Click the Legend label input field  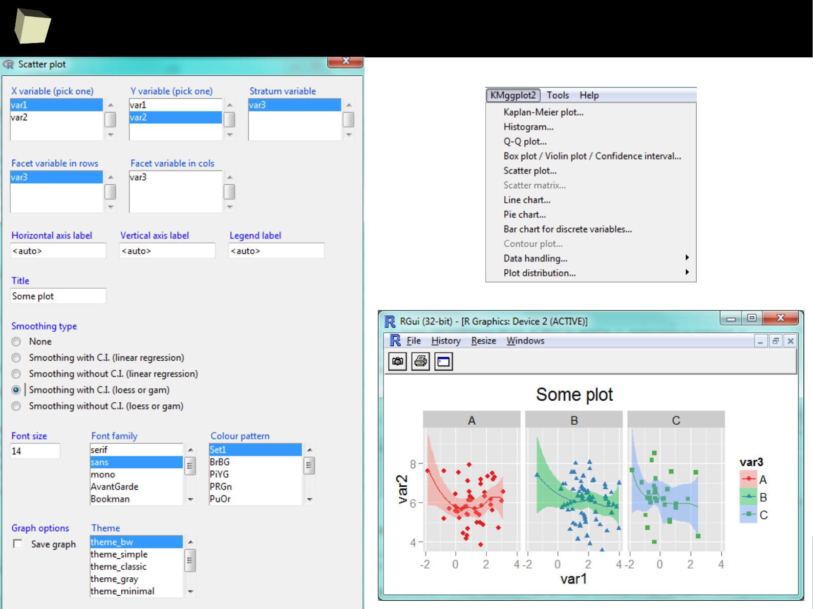coord(276,251)
